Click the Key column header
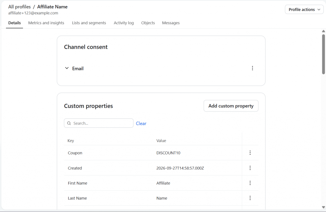Image resolution: width=326 pixels, height=212 pixels. pos(71,141)
